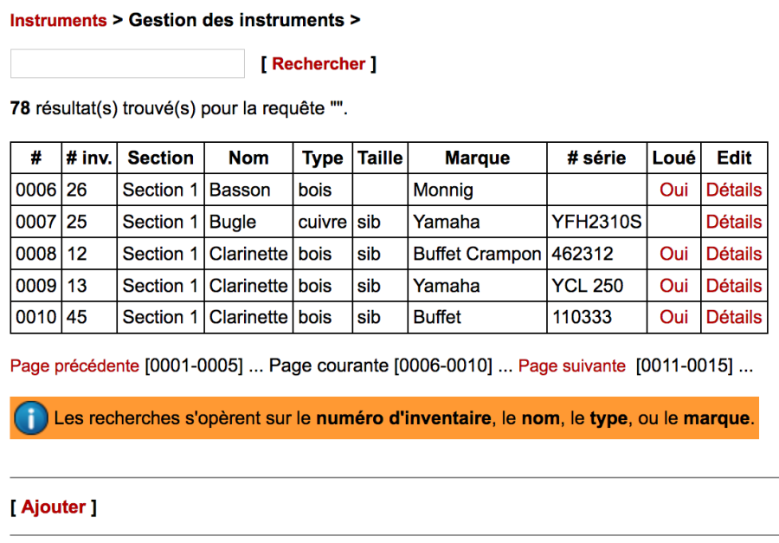779x543 pixels.
Task: Open Détails for the Buffet serial 110333
Action: point(733,317)
